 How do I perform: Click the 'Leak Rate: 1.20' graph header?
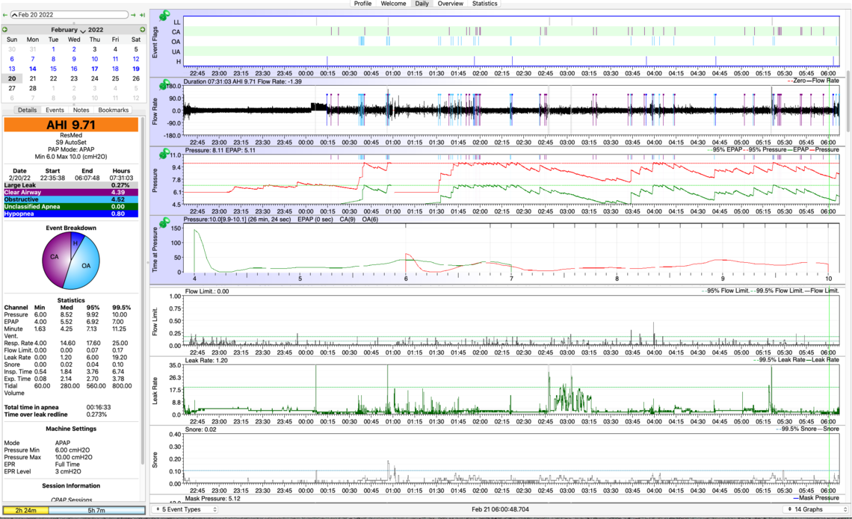pos(206,361)
